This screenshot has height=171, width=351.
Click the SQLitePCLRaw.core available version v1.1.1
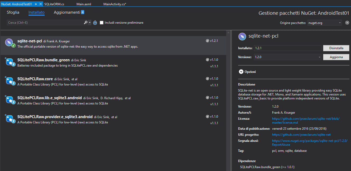(x=214, y=85)
